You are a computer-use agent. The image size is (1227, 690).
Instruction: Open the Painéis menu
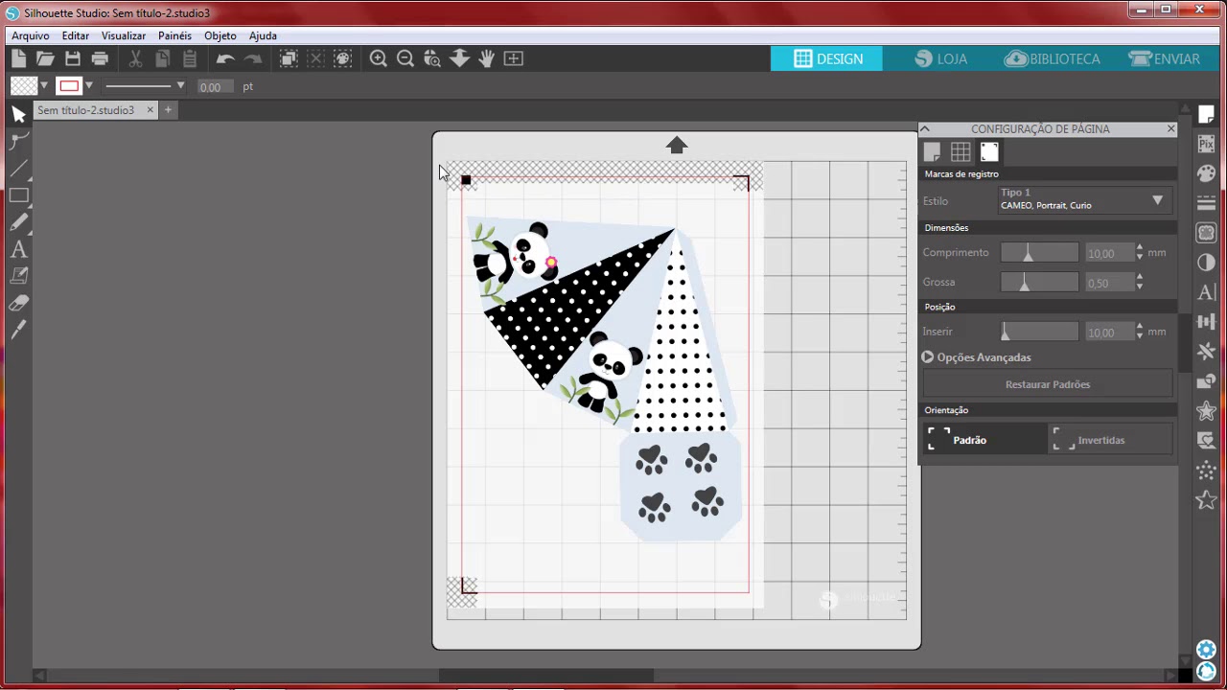tap(175, 35)
